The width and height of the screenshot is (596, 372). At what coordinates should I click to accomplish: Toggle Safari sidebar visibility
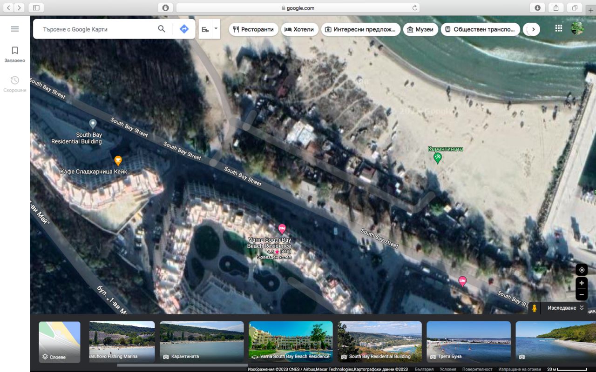[36, 8]
